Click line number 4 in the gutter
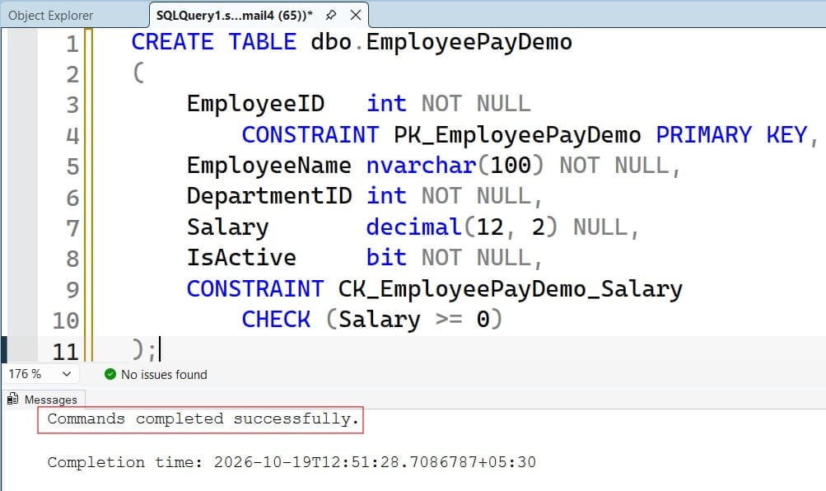Screen dimensions: 826x491 [x=72, y=136]
